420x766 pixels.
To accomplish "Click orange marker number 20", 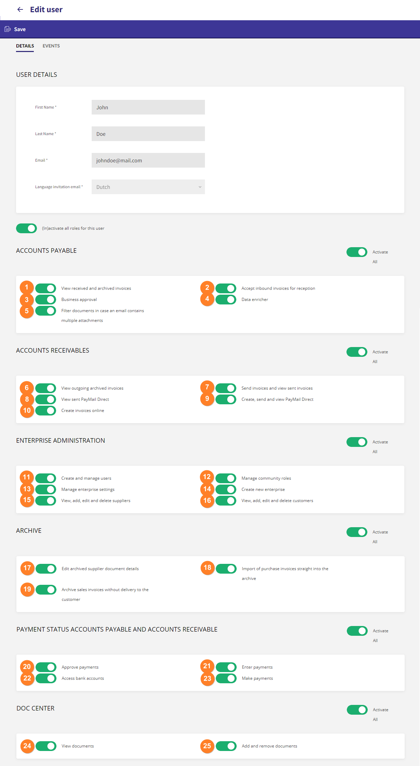I will pyautogui.click(x=27, y=667).
